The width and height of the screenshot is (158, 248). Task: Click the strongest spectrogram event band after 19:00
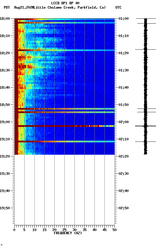pyautogui.click(x=64, y=126)
